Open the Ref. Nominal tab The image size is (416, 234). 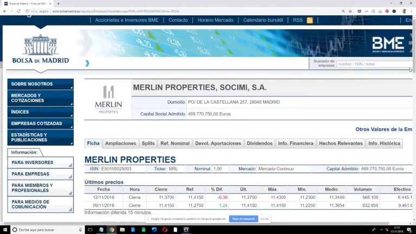pyautogui.click(x=175, y=143)
